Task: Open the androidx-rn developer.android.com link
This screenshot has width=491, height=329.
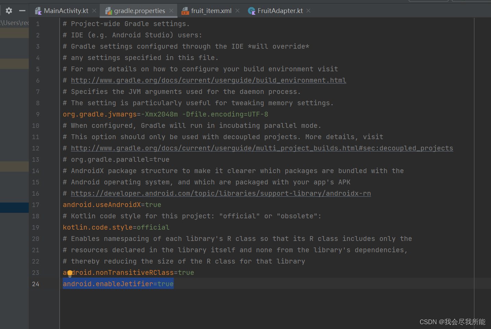Action: tap(221, 193)
